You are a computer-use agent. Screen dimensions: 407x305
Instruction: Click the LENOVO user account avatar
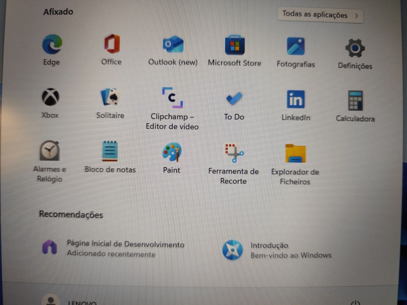51,300
